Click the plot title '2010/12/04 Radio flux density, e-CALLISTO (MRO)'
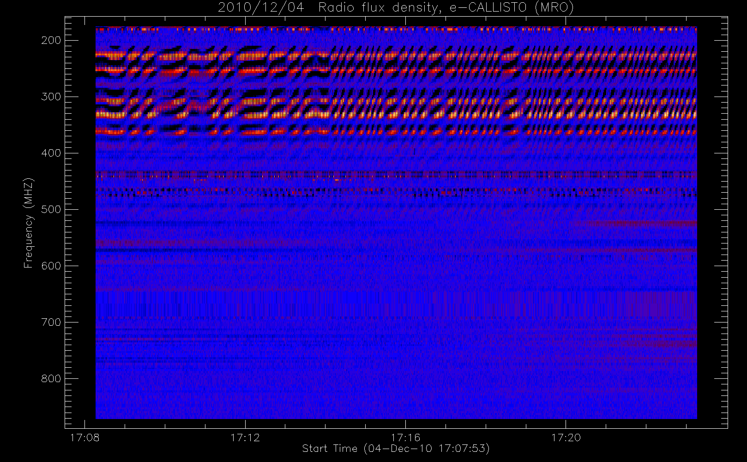 tap(396, 8)
